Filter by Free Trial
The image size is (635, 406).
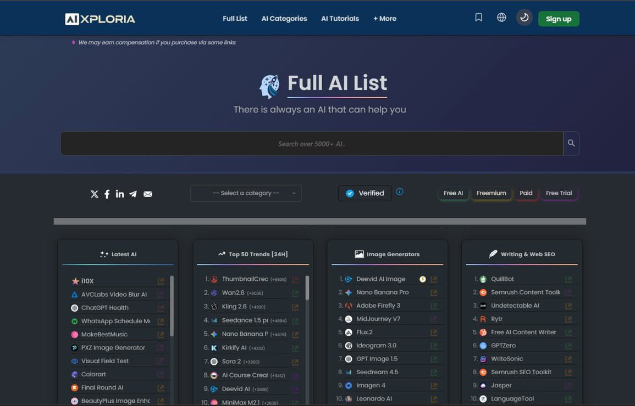click(559, 193)
